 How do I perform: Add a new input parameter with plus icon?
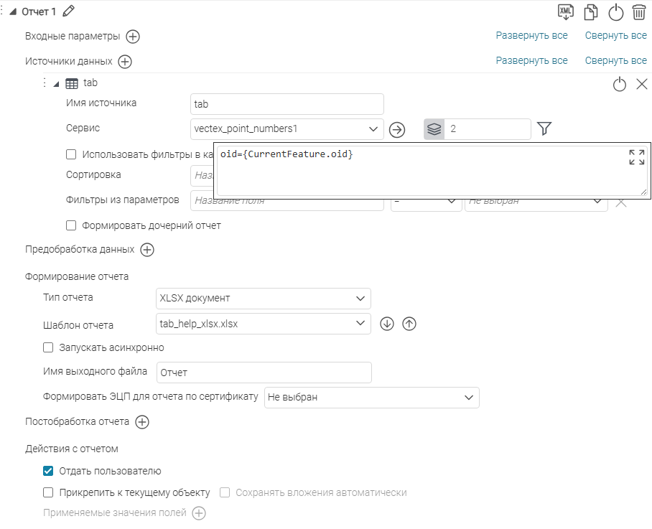133,37
